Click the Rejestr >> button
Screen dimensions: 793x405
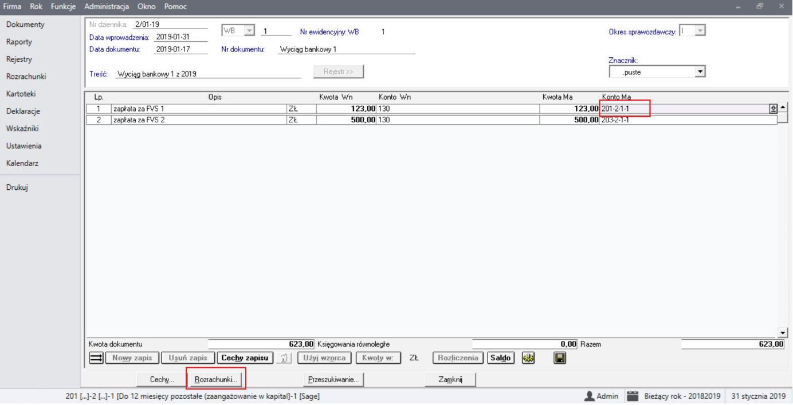[x=339, y=72]
